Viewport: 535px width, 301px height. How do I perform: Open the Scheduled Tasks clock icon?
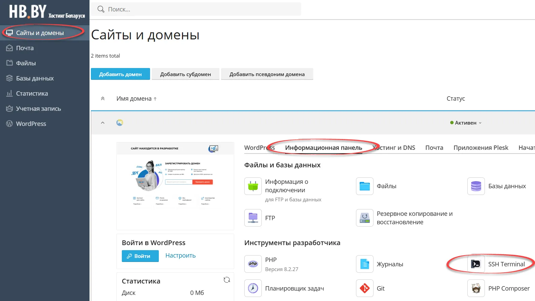(253, 288)
